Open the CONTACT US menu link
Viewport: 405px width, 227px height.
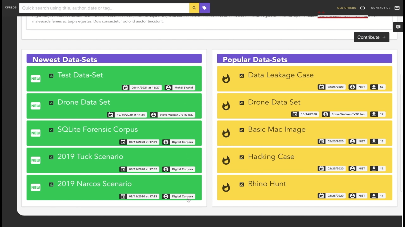pos(381,8)
